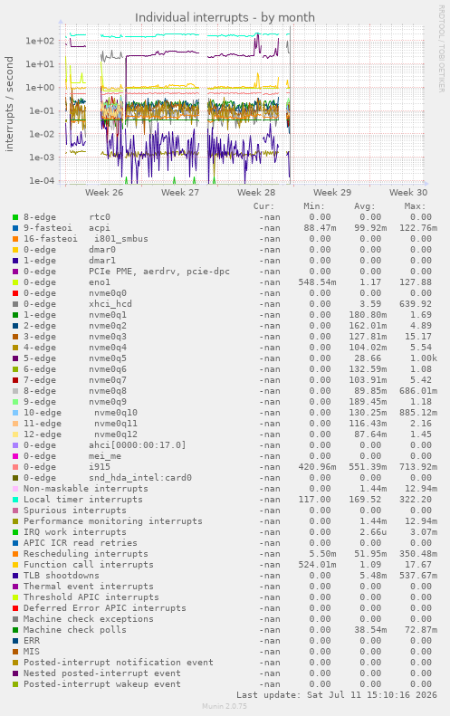Click the RRDTOOL / TOBI OETIKER watermark
Image resolution: width=450 pixels, height=716 pixels.
441,48
